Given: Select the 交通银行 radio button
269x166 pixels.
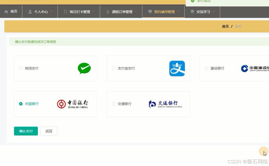Looking at the screenshot, I should click(x=114, y=104).
